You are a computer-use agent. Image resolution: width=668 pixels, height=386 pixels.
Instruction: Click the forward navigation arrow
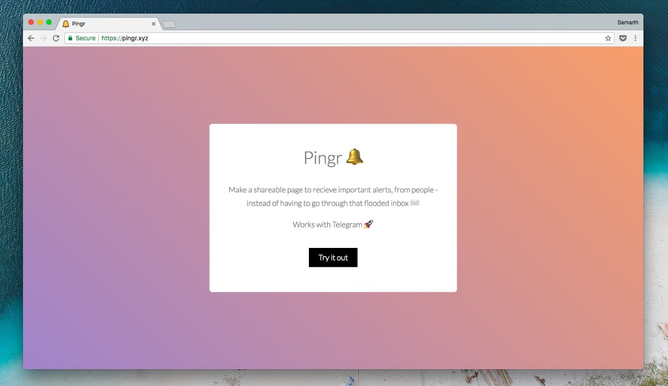[43, 38]
